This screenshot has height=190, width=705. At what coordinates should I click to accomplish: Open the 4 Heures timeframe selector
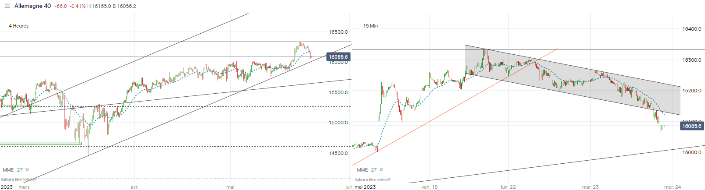(x=18, y=26)
